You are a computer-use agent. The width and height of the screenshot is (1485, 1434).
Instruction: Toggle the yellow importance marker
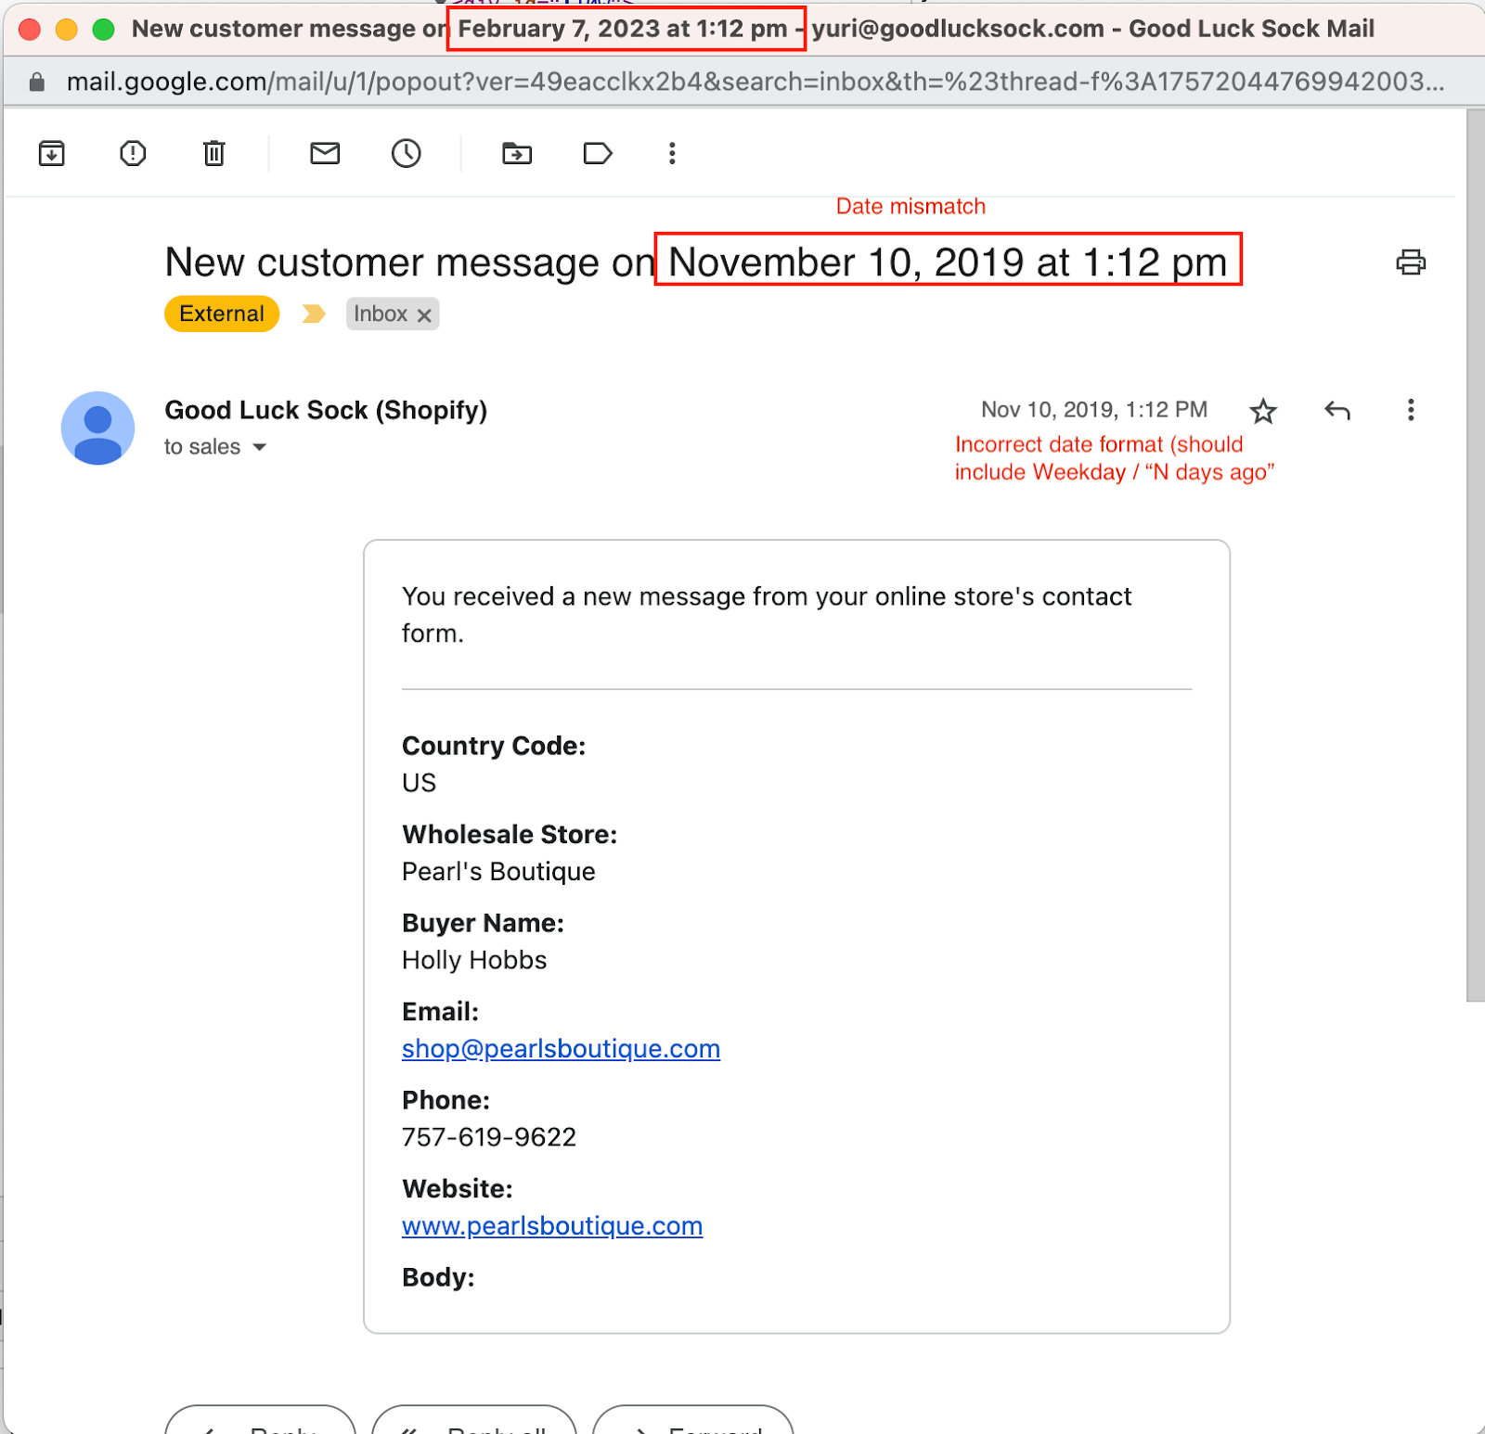(x=314, y=314)
